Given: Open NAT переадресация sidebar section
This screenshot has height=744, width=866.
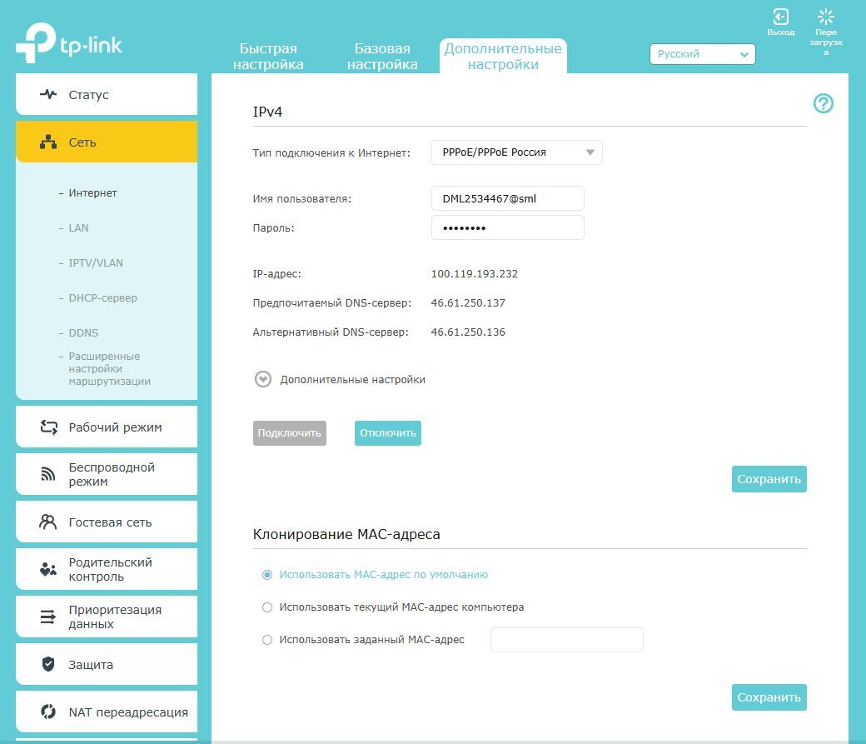Looking at the screenshot, I should pos(107,712).
